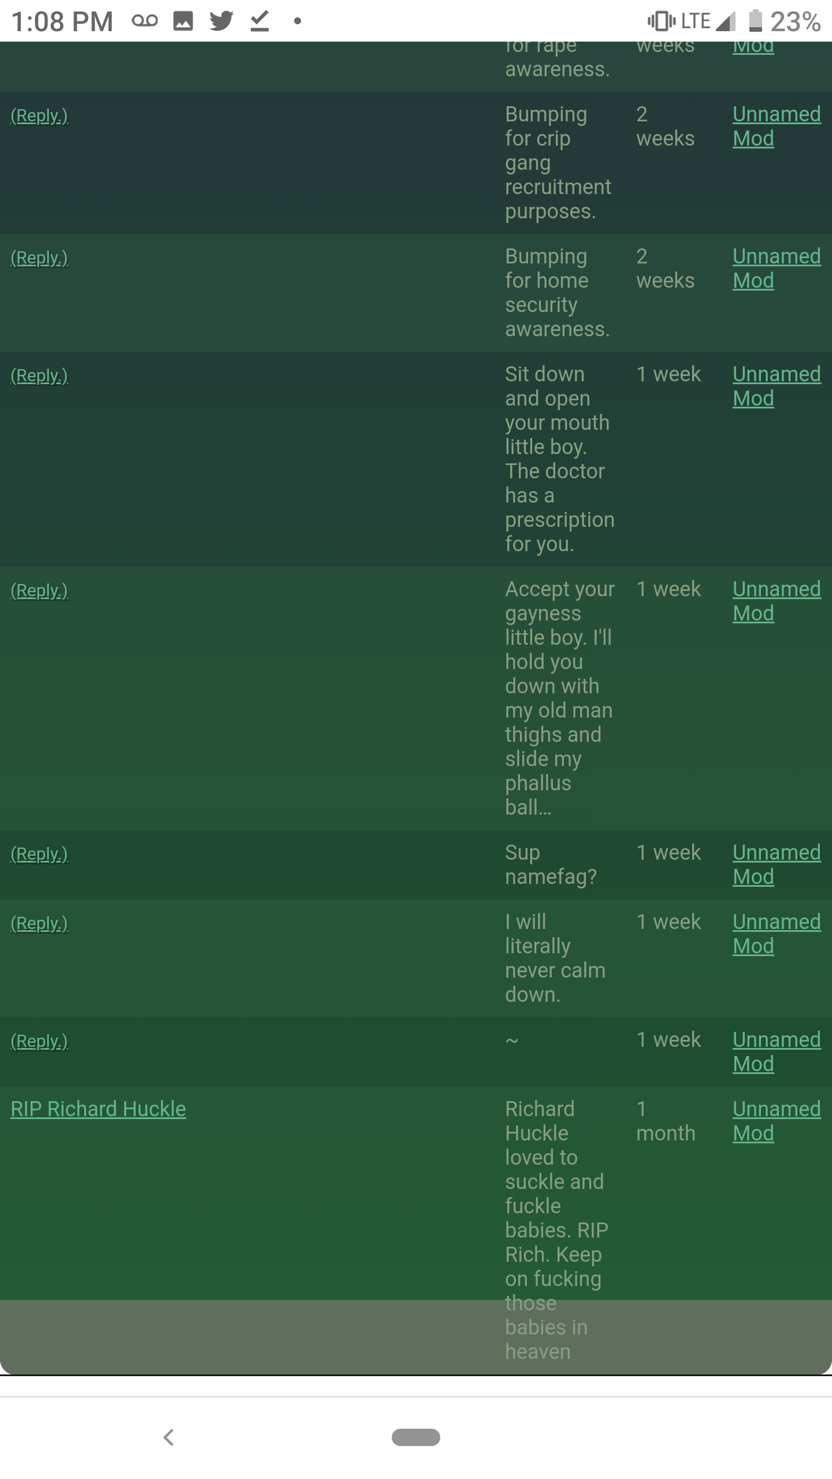Open Unnamed Mod link on the tilde row

pos(776,1051)
